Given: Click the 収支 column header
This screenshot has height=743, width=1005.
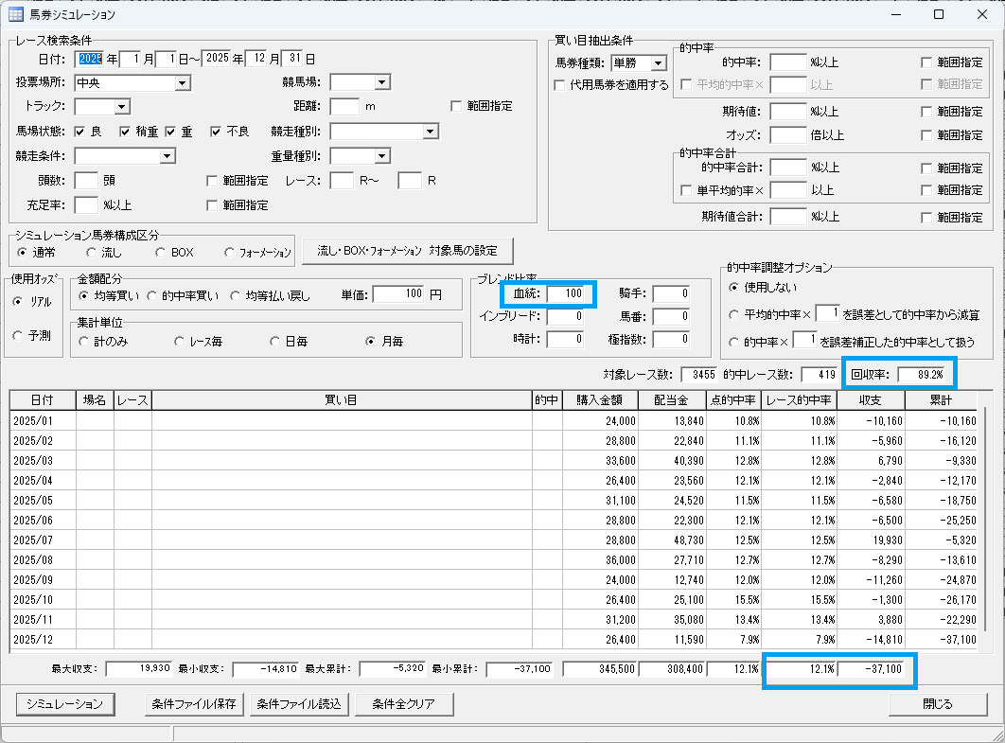Looking at the screenshot, I should 871,400.
